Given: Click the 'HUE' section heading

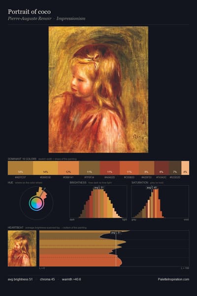Looking at the screenshot, I should (x=10, y=183).
